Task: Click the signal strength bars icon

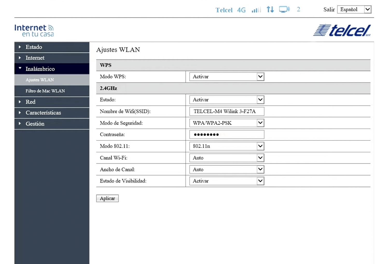Action: [x=256, y=10]
